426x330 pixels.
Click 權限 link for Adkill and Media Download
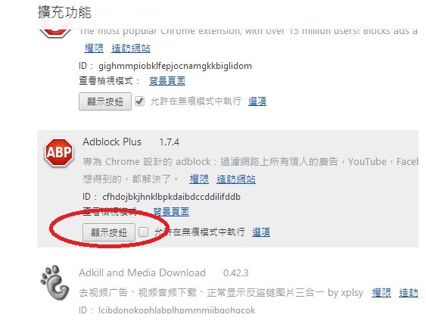(x=381, y=293)
